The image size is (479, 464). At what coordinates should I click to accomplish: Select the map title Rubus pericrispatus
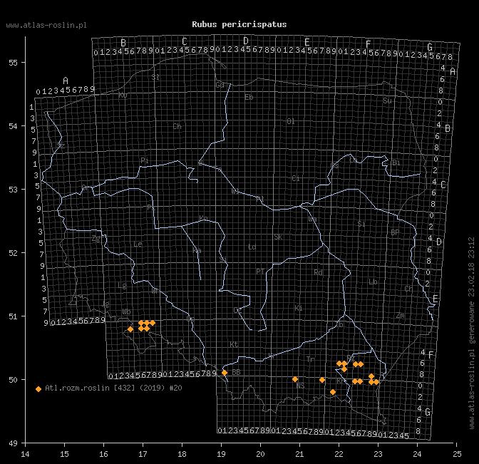pyautogui.click(x=239, y=24)
